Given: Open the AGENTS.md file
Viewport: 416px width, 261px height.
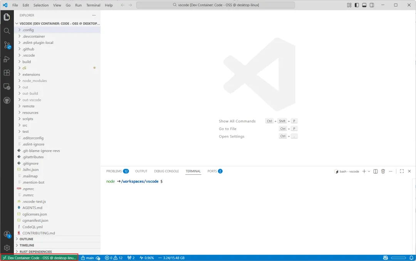Looking at the screenshot, I should [x=57, y=208].
